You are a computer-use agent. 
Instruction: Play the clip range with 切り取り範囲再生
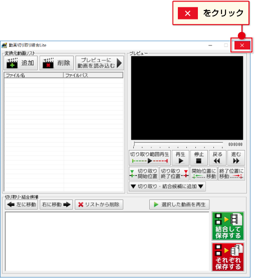(150, 157)
